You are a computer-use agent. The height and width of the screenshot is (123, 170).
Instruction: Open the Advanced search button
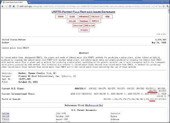click(84, 17)
